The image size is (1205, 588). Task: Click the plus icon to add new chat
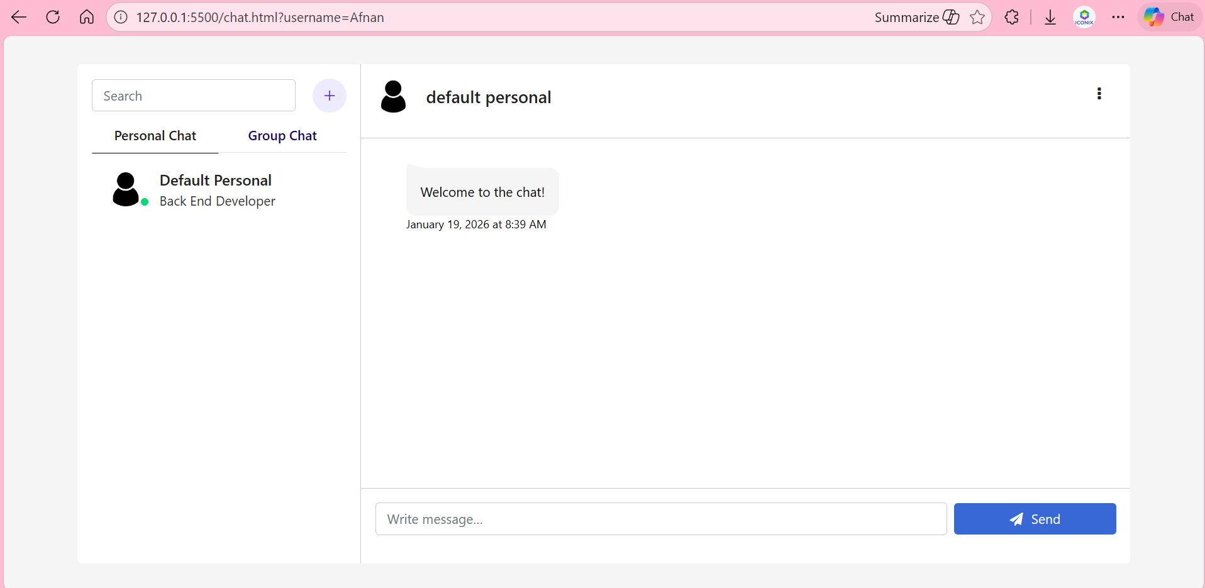pos(329,96)
